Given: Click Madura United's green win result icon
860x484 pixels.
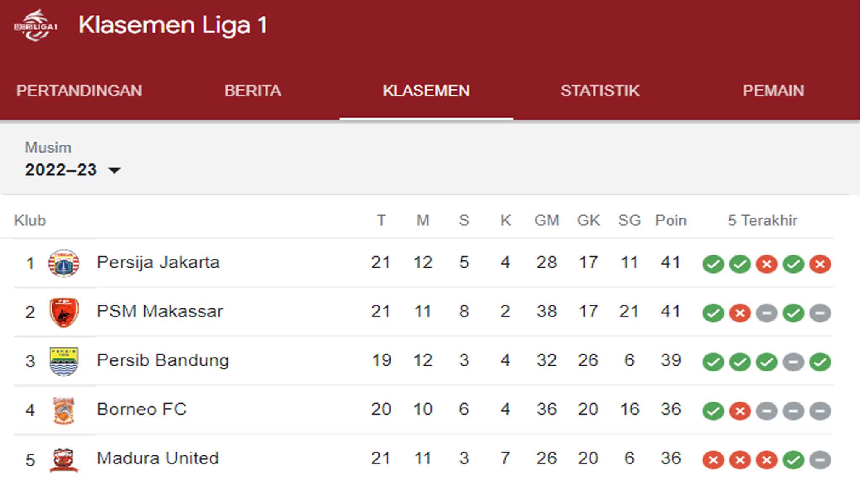Looking at the screenshot, I should click(x=793, y=460).
